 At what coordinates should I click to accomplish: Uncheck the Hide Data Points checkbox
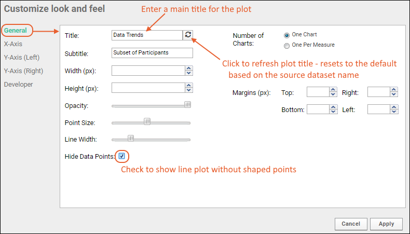click(x=122, y=156)
